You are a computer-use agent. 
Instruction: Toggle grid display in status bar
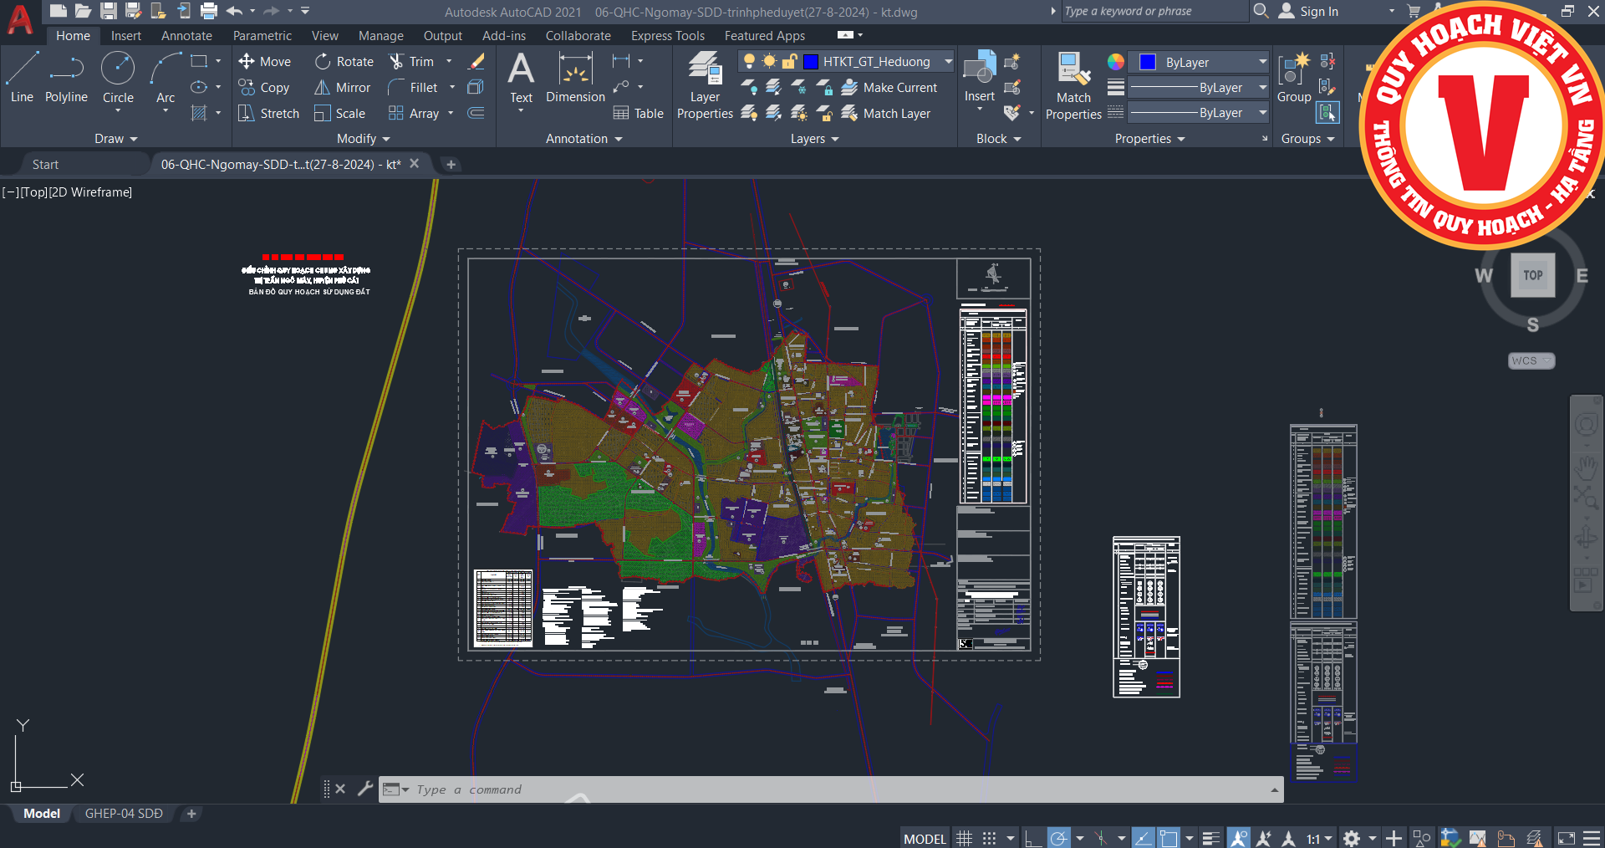pyautogui.click(x=964, y=838)
